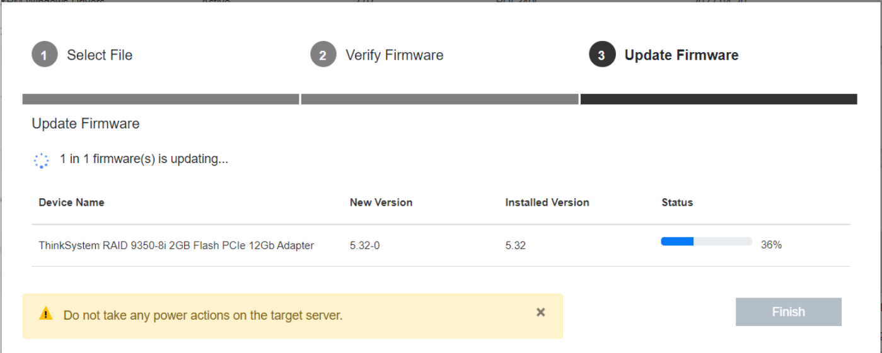Click the Finish button
The image size is (882, 353).
(x=788, y=311)
